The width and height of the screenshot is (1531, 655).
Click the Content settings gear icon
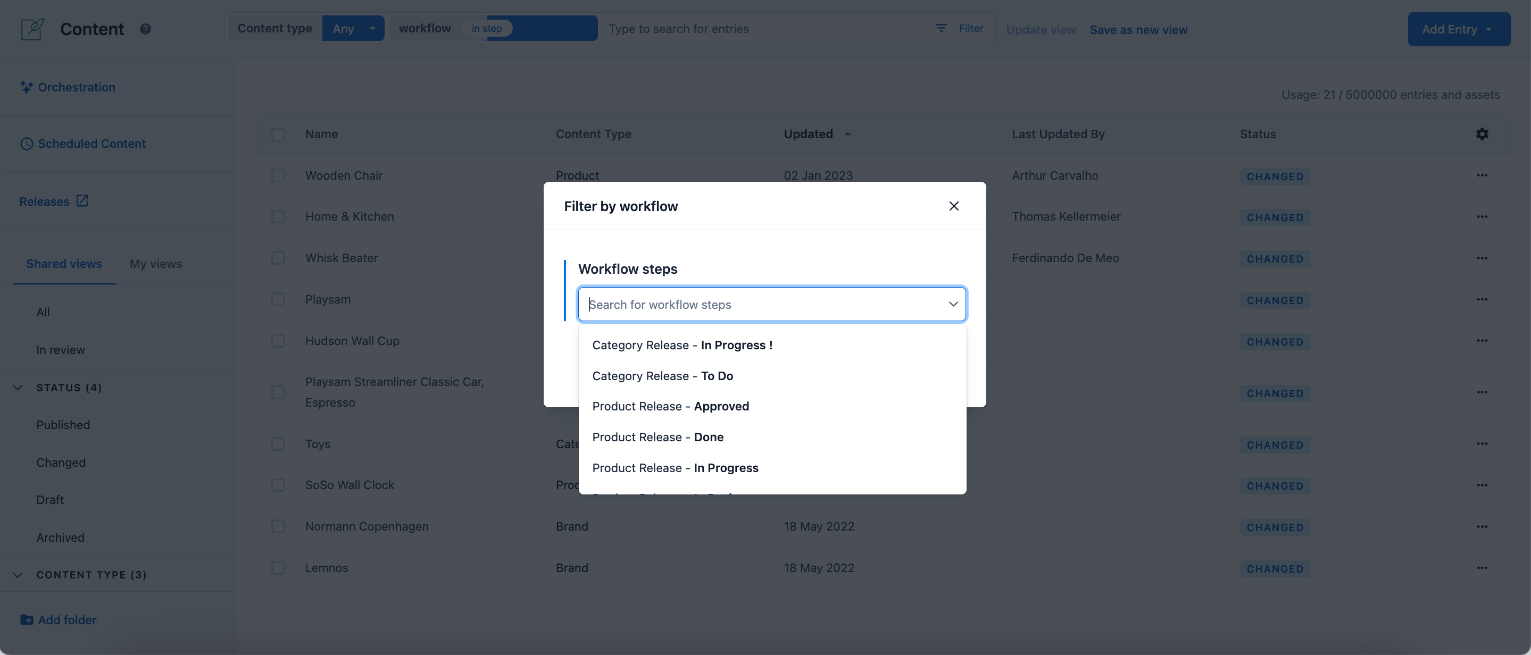click(x=1482, y=134)
